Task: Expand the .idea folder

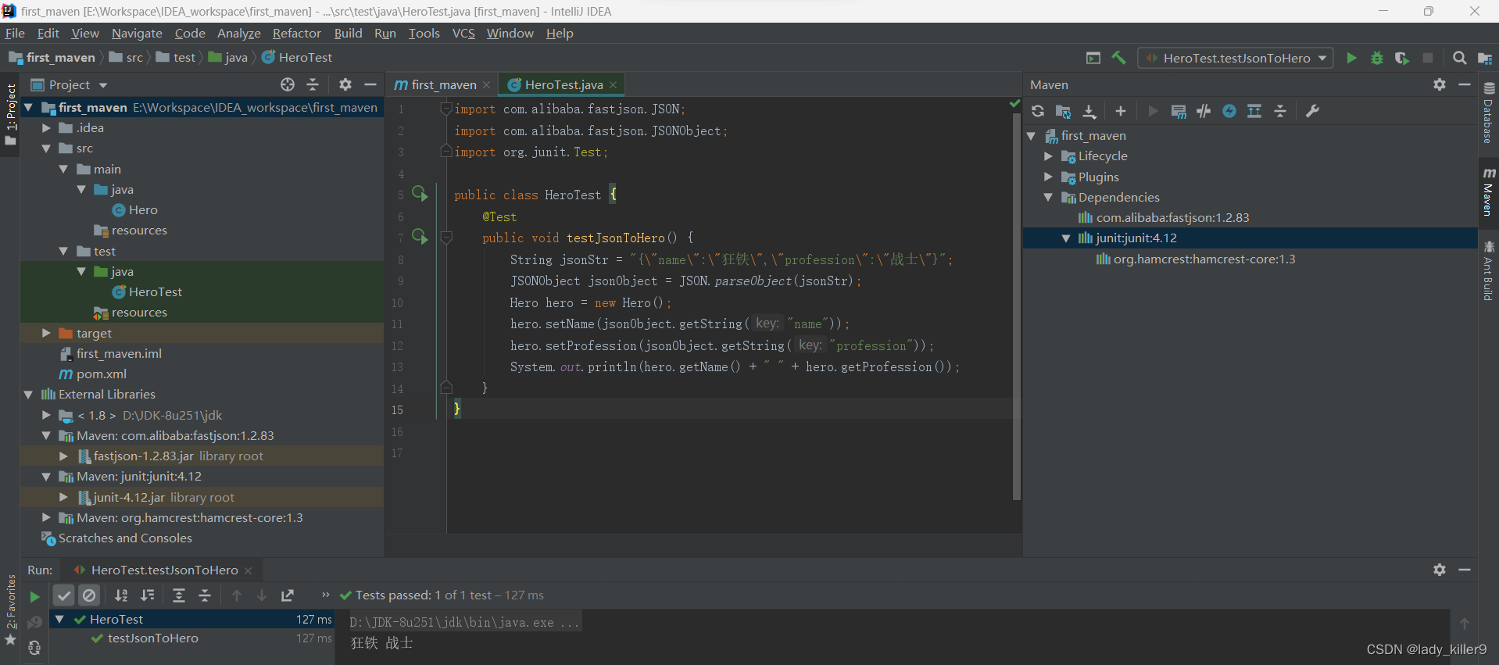Action: 46,127
